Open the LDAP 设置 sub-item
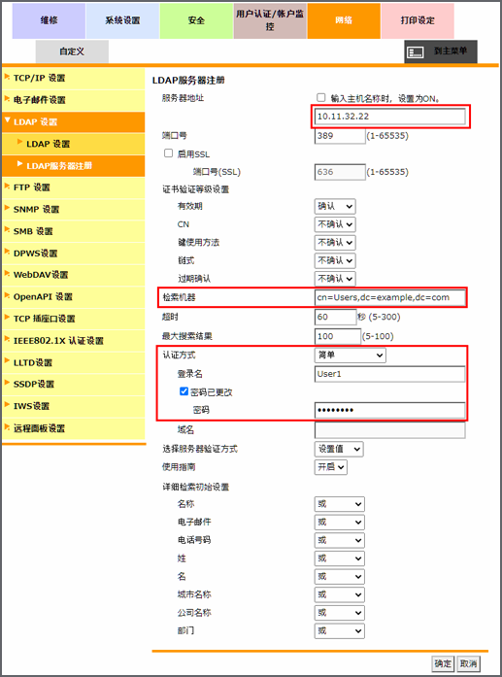This screenshot has height=677, width=502. (x=74, y=144)
